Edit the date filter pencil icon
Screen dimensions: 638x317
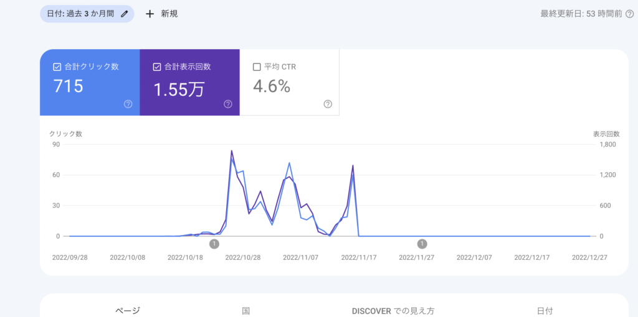[x=125, y=14]
